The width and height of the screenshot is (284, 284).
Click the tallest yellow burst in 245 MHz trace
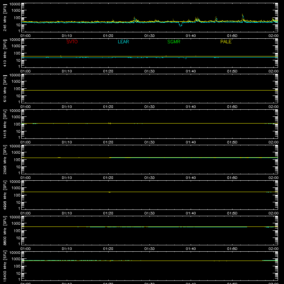point(242,18)
